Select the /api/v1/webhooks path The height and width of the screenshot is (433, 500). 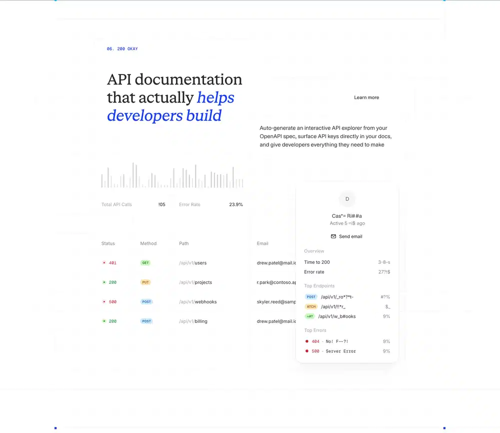click(x=197, y=302)
